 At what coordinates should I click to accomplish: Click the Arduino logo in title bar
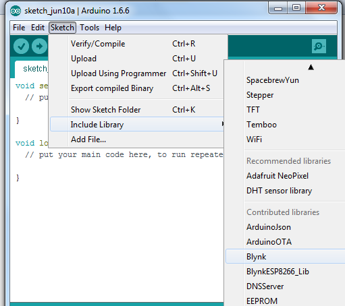click(16, 11)
